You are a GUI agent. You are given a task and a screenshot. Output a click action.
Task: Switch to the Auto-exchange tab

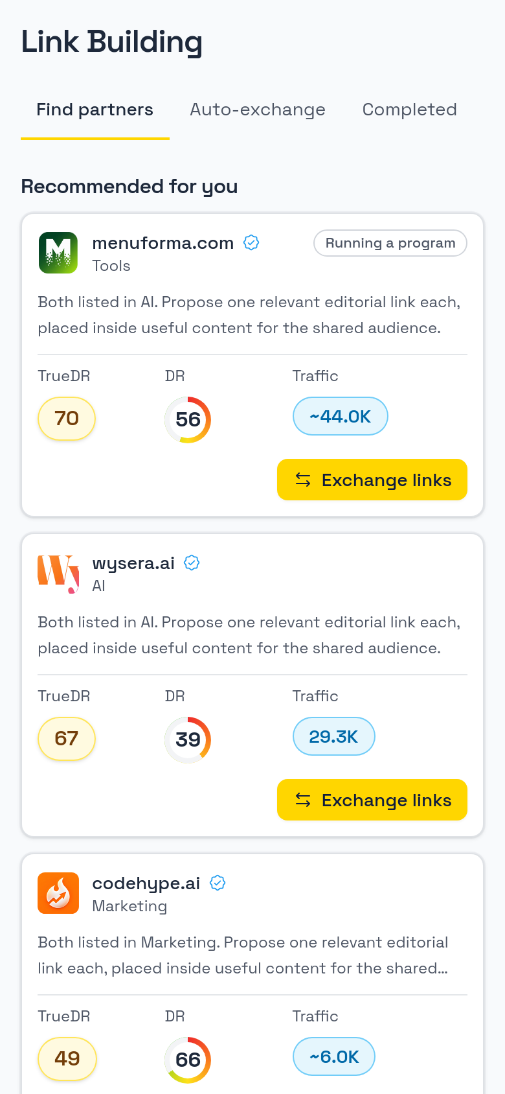pyautogui.click(x=258, y=110)
